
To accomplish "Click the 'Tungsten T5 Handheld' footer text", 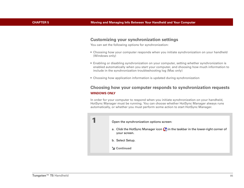I will tap(50, 176).
